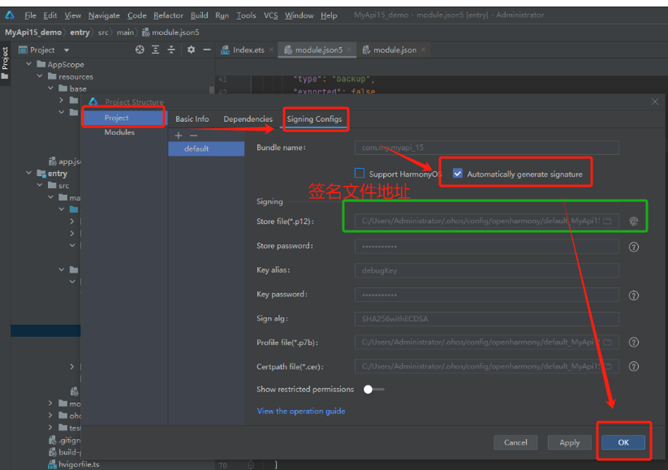Open the Refactor menu

(168, 15)
